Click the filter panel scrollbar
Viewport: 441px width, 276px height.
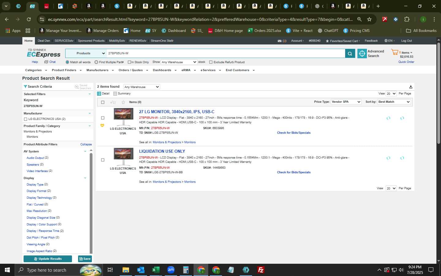click(x=91, y=202)
